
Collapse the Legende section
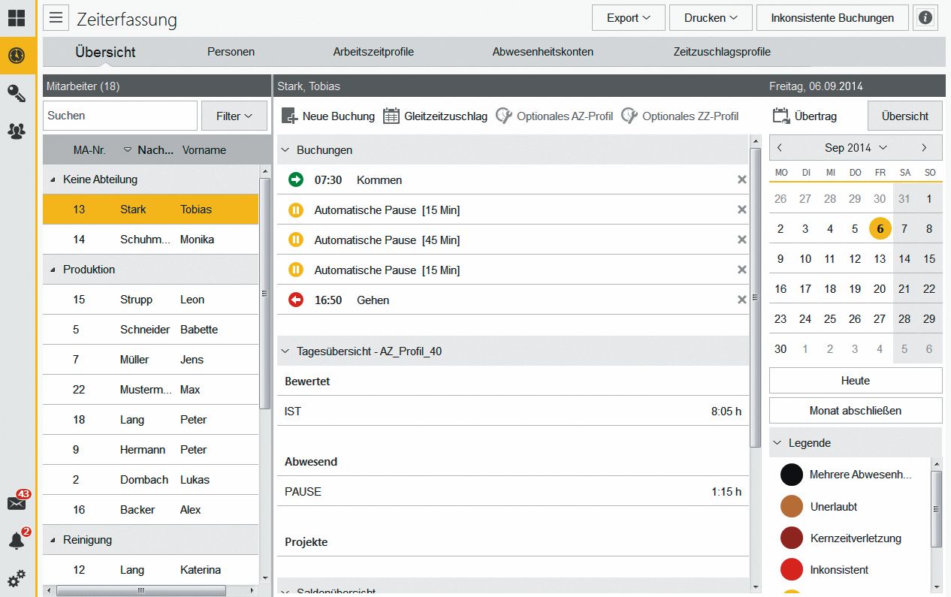click(x=777, y=443)
